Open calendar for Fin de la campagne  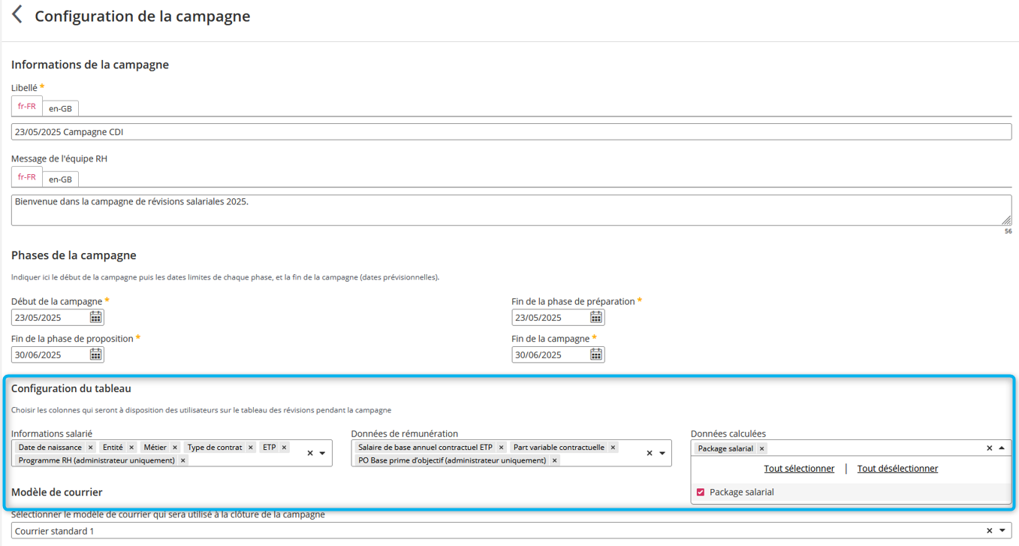click(596, 354)
